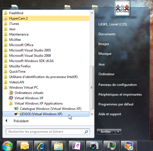
Task: Click the programs list scroll down arrow
Action: click(x=92, y=114)
